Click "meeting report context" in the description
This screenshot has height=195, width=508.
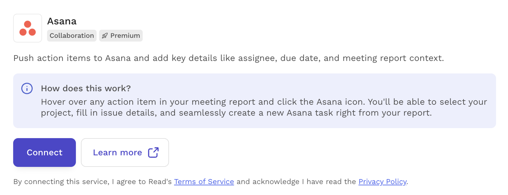[393, 58]
